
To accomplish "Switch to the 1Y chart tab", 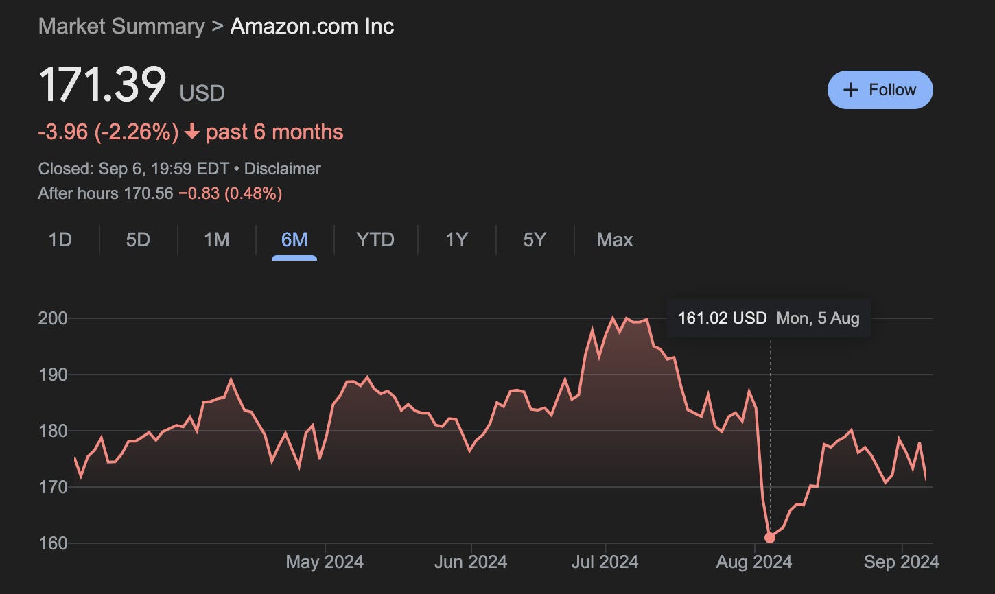I will [456, 240].
